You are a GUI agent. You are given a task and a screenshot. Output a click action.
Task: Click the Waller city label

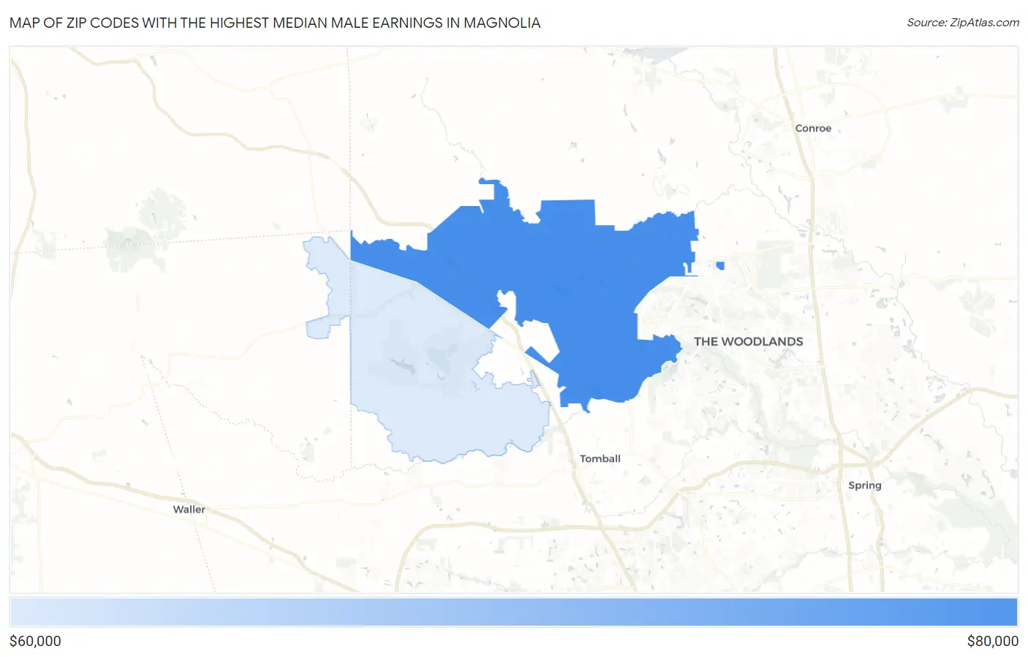click(x=189, y=509)
